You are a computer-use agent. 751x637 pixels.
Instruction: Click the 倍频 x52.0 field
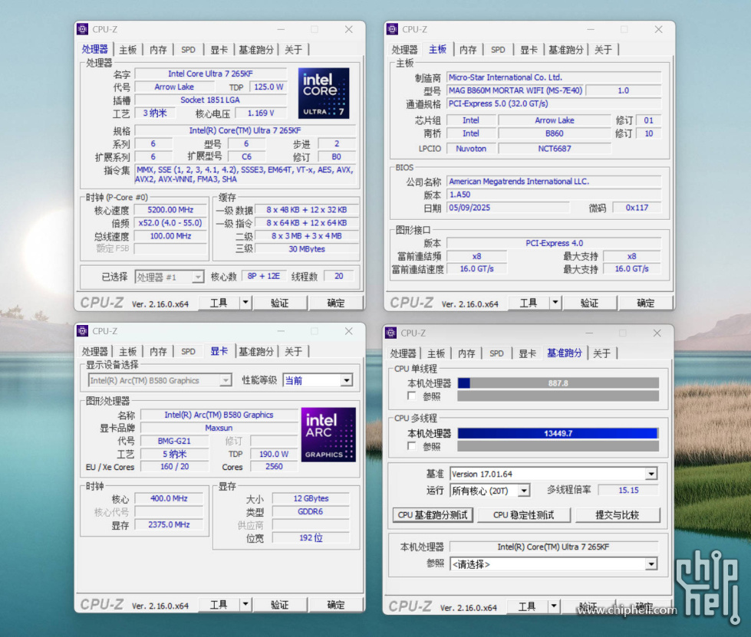click(x=170, y=222)
